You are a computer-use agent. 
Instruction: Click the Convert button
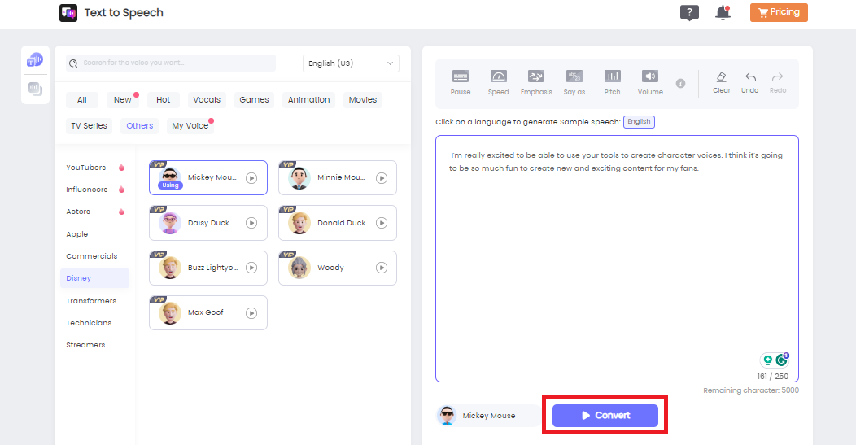605,416
